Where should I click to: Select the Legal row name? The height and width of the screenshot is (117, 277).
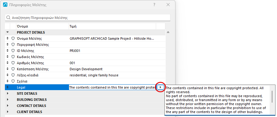[x=21, y=87]
